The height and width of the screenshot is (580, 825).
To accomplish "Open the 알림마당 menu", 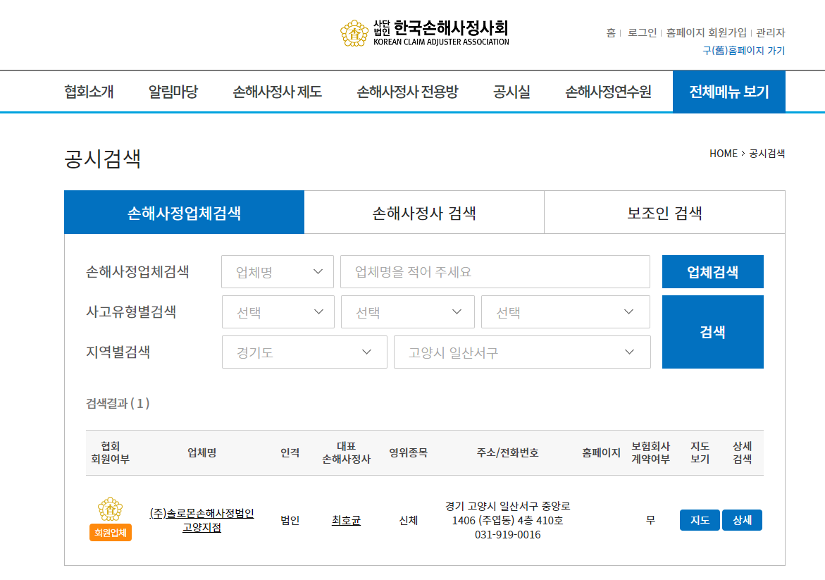I will (x=173, y=92).
